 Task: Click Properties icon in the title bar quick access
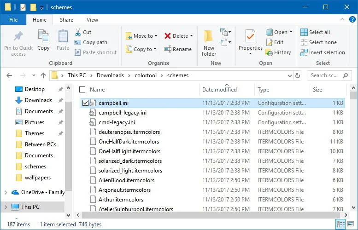pyautogui.click(x=23, y=7)
